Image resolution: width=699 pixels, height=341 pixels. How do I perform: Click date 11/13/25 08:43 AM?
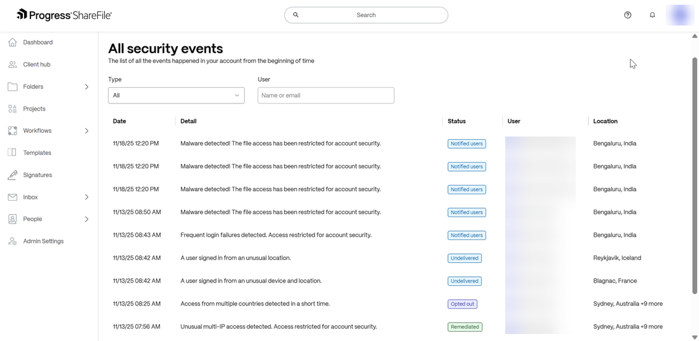point(137,235)
